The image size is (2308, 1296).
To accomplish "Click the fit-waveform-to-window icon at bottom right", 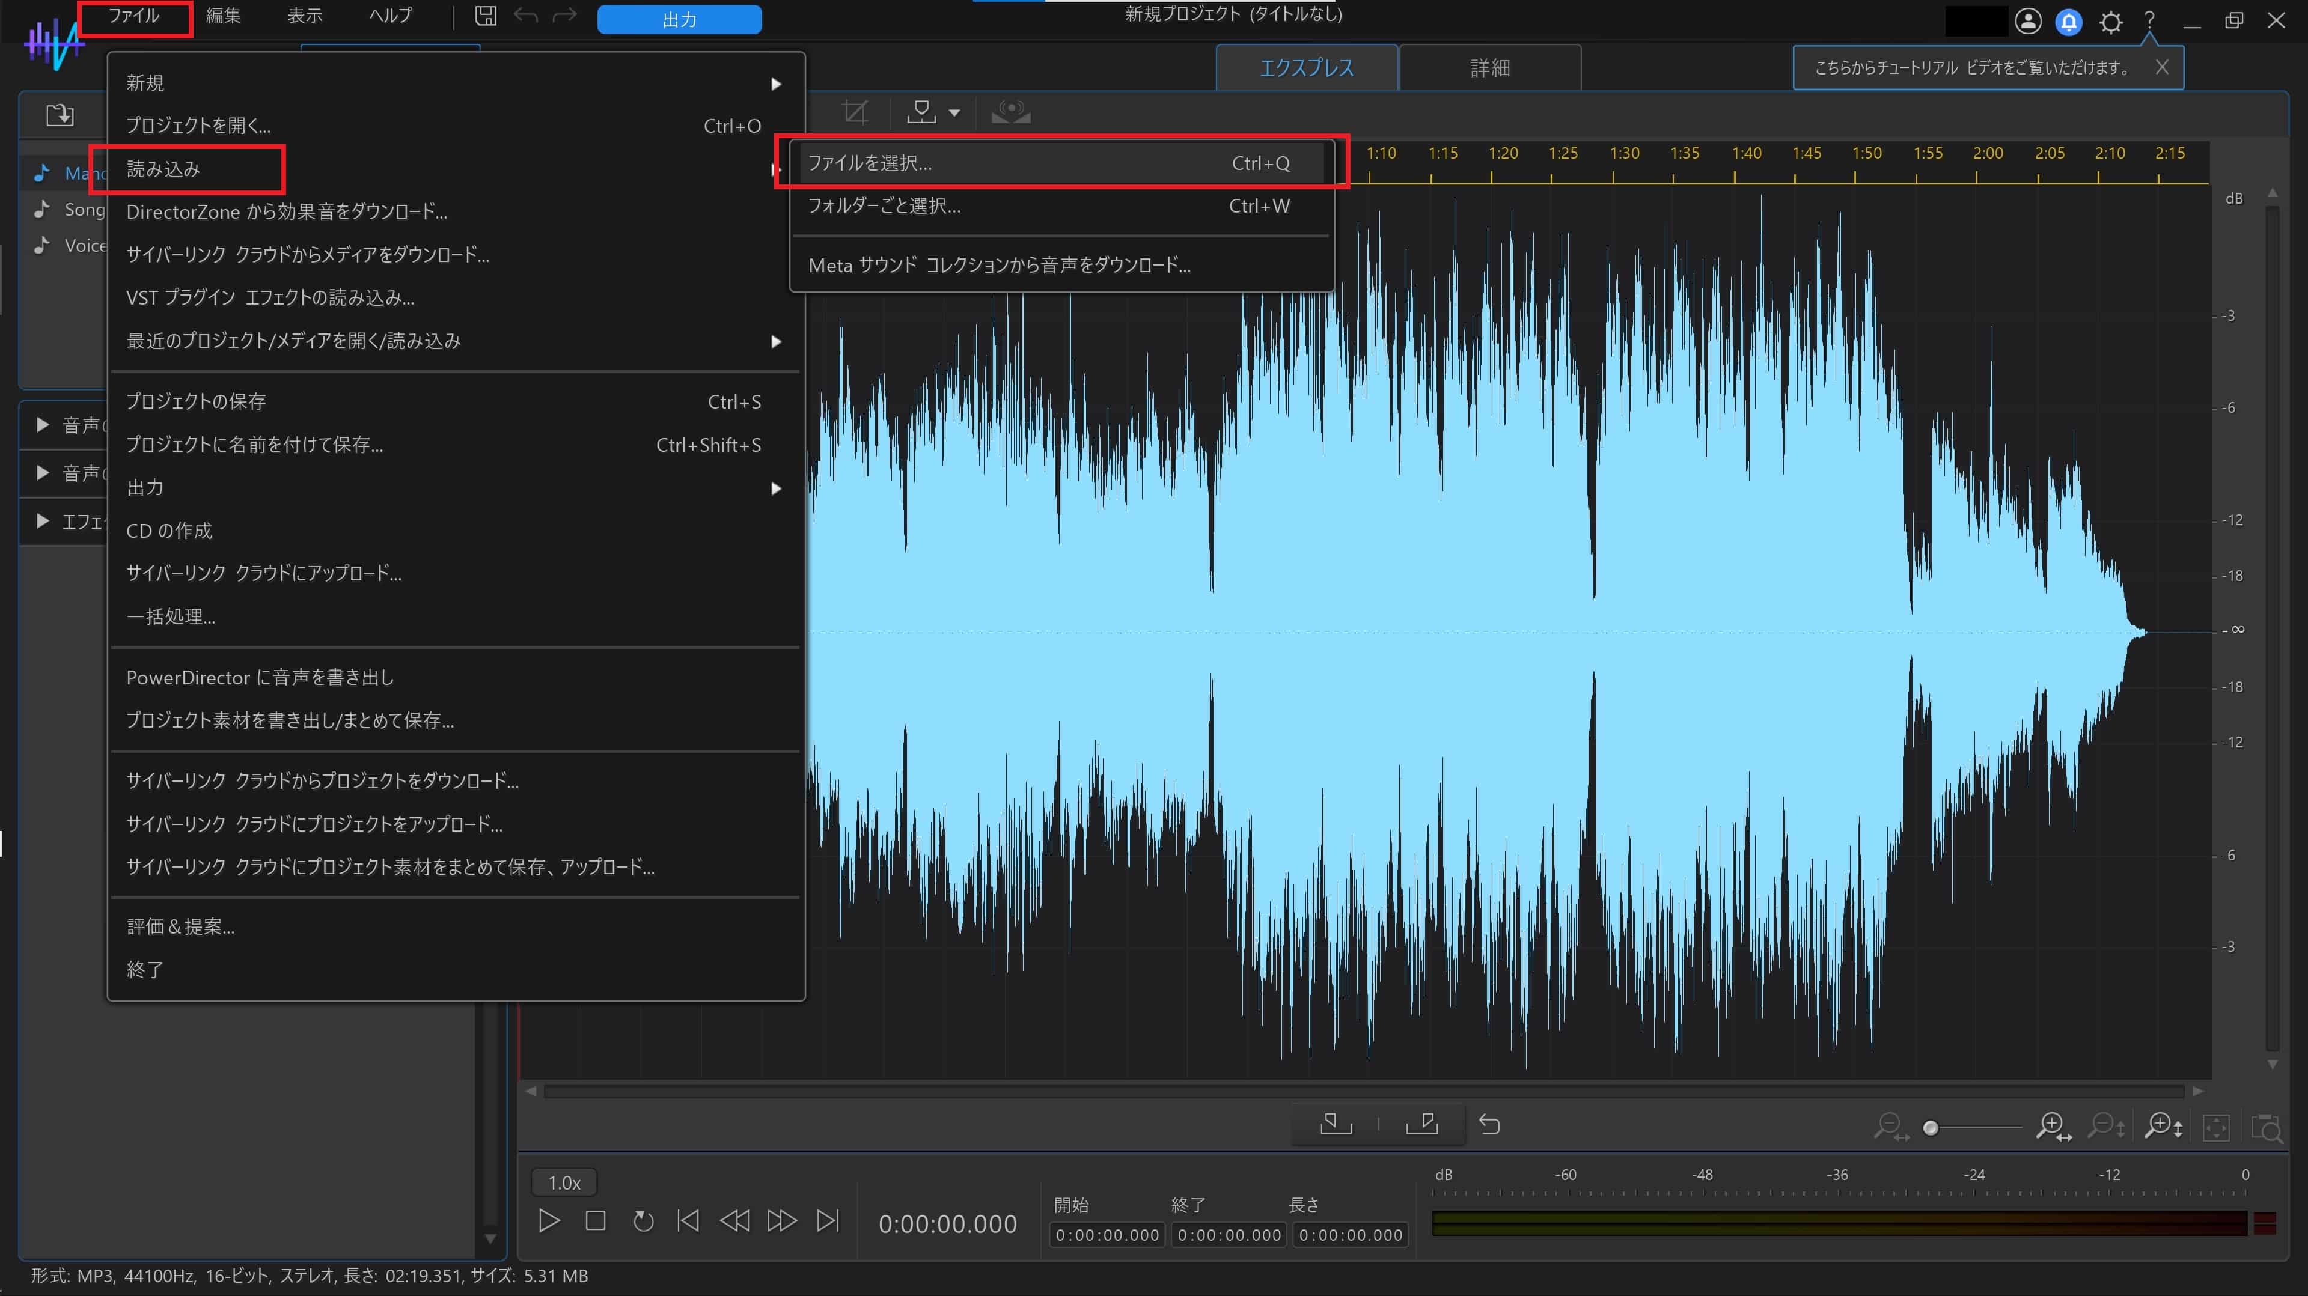I will (x=2217, y=1127).
